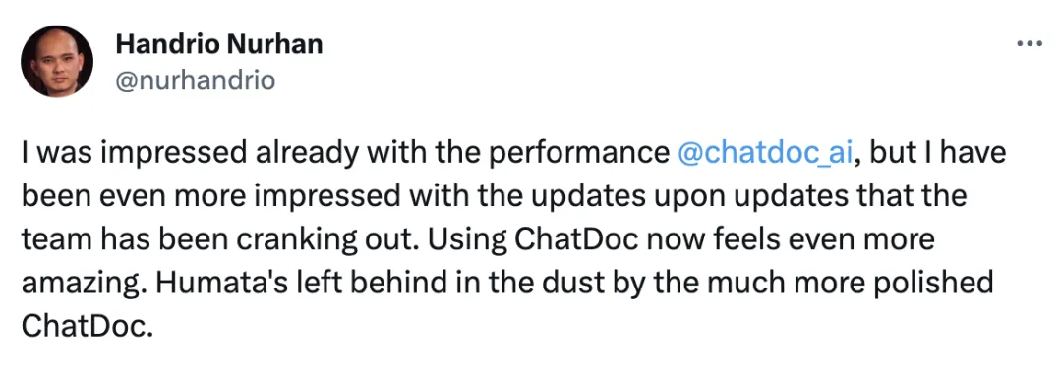Open the Handrio Nurhan display name
The image size is (1062, 367).
(x=218, y=44)
